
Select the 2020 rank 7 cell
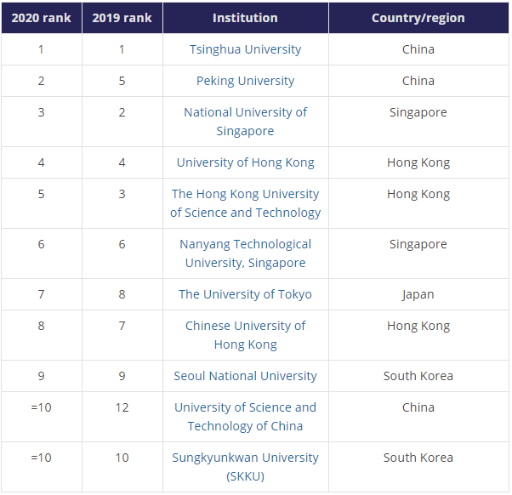[x=41, y=294]
